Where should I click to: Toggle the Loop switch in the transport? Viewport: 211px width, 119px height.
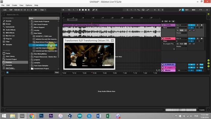click(x=143, y=10)
